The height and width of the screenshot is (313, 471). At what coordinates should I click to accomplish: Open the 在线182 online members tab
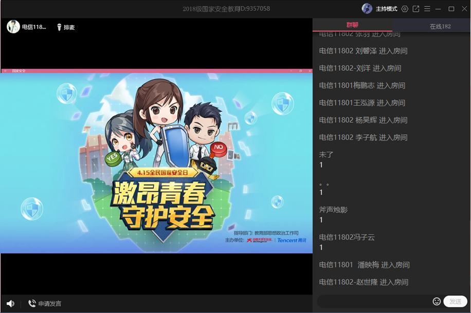440,26
